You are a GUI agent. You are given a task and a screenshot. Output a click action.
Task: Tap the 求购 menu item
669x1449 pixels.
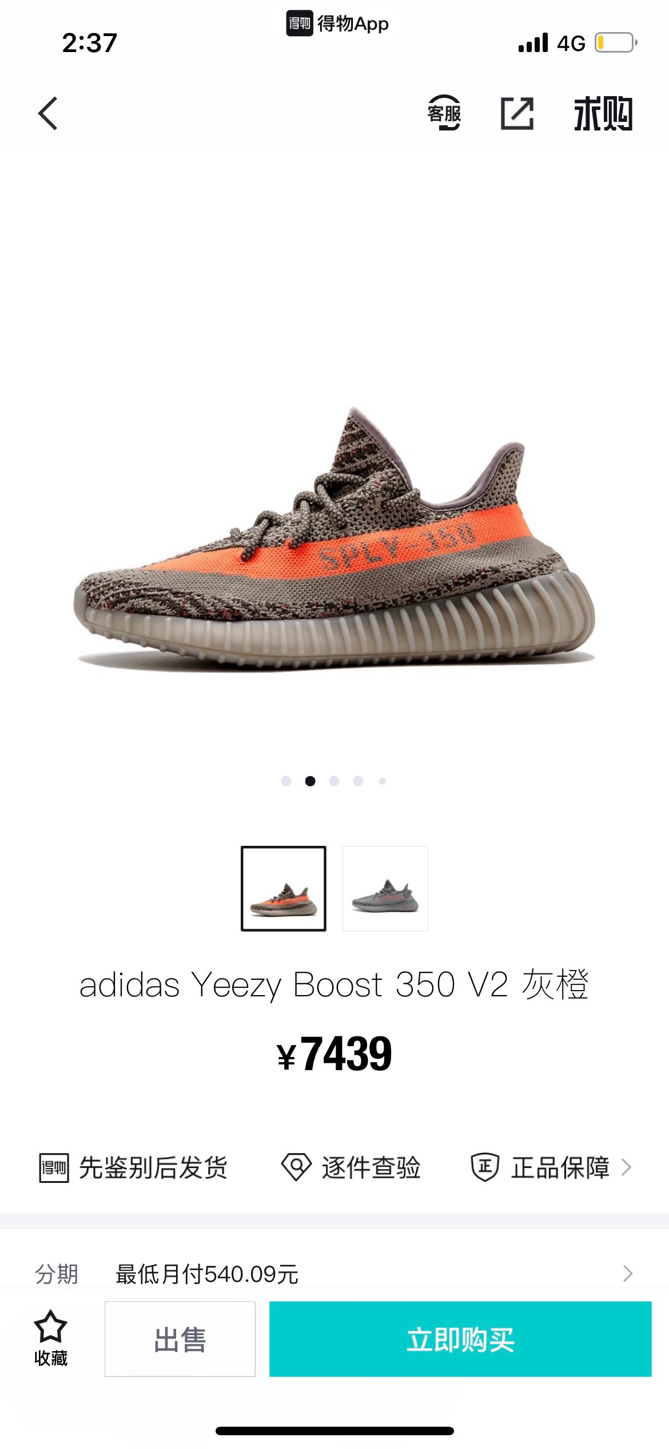pyautogui.click(x=603, y=113)
